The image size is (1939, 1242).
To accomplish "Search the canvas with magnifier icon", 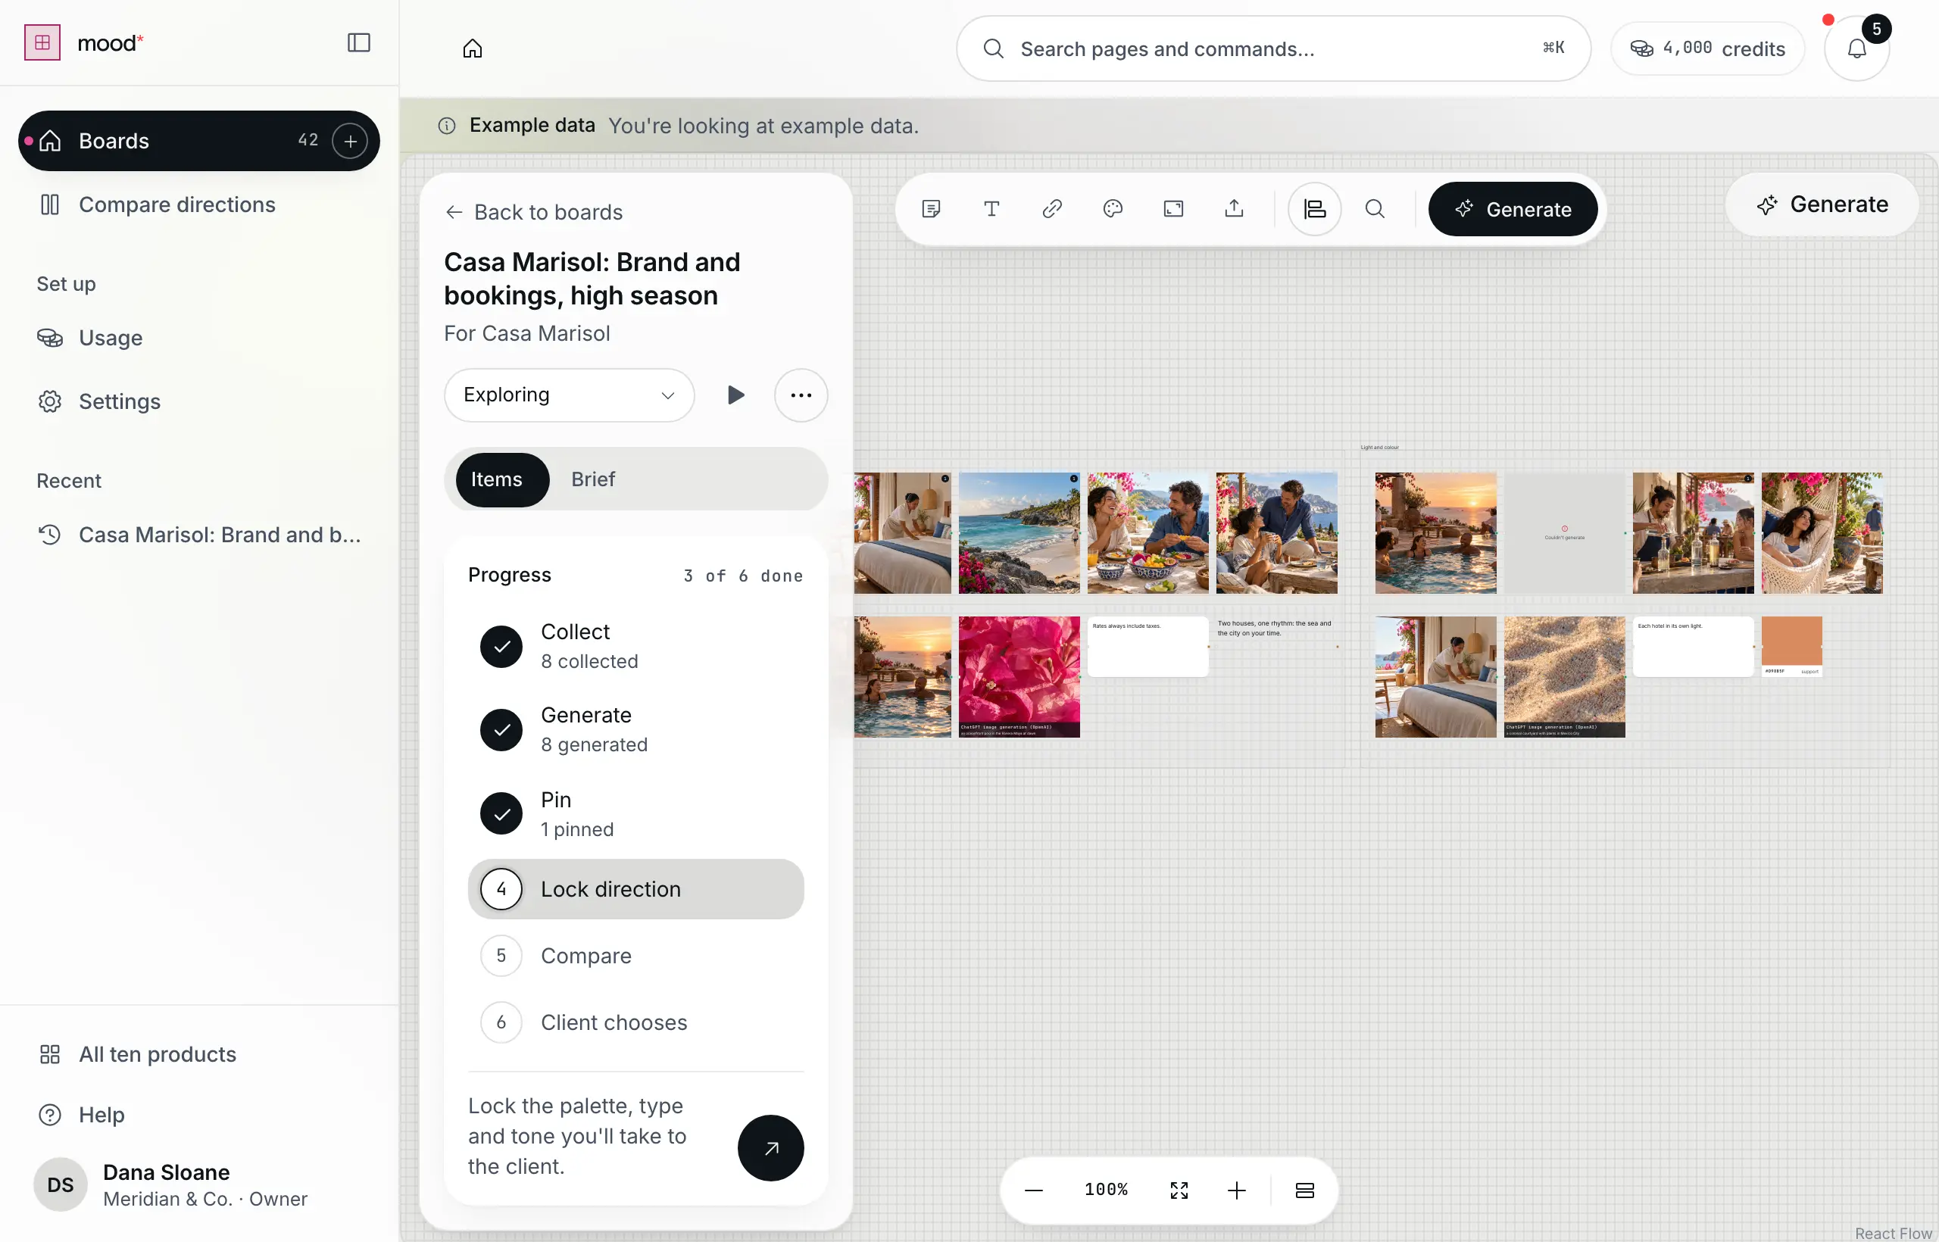I will [1375, 209].
